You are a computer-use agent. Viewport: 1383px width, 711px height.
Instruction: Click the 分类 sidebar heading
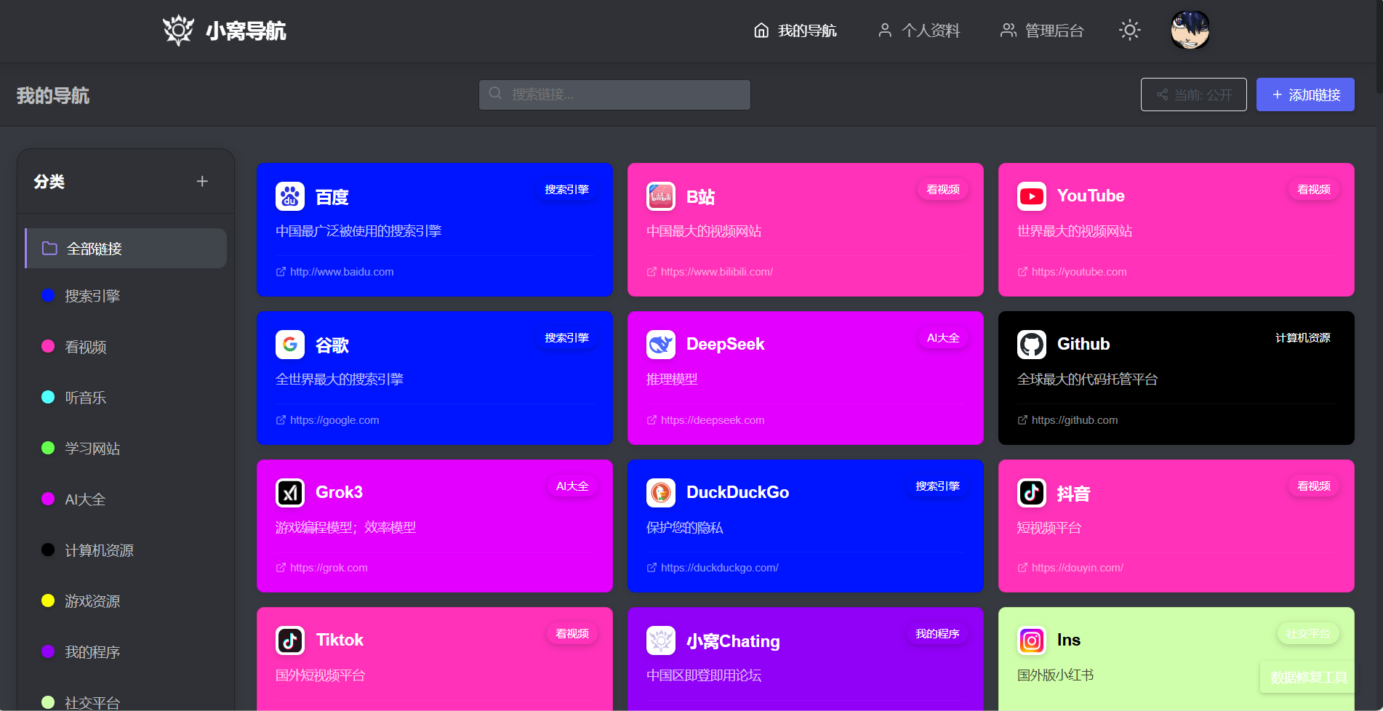point(49,181)
